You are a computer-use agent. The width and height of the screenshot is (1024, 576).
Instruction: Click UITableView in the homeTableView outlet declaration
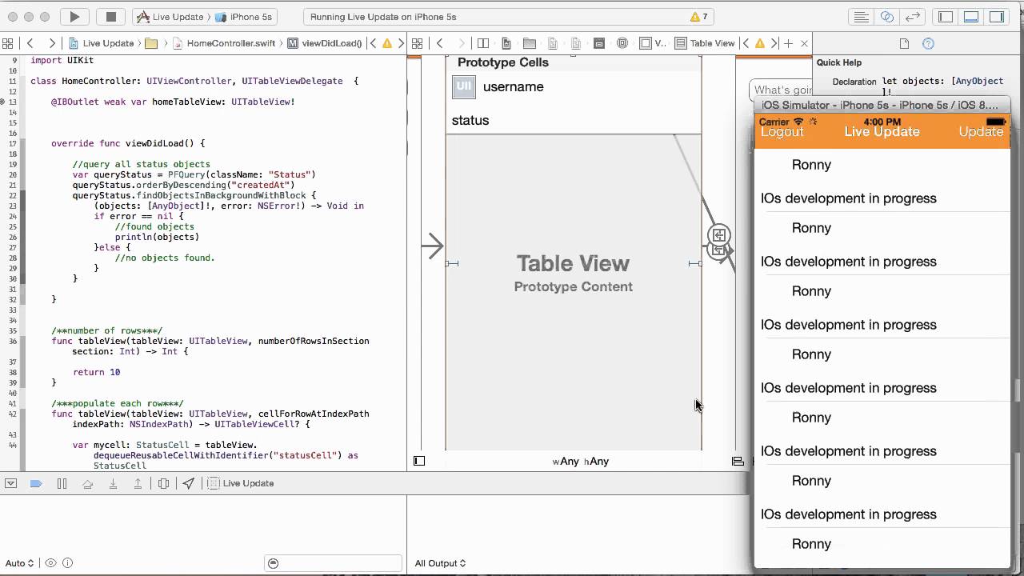pos(260,102)
